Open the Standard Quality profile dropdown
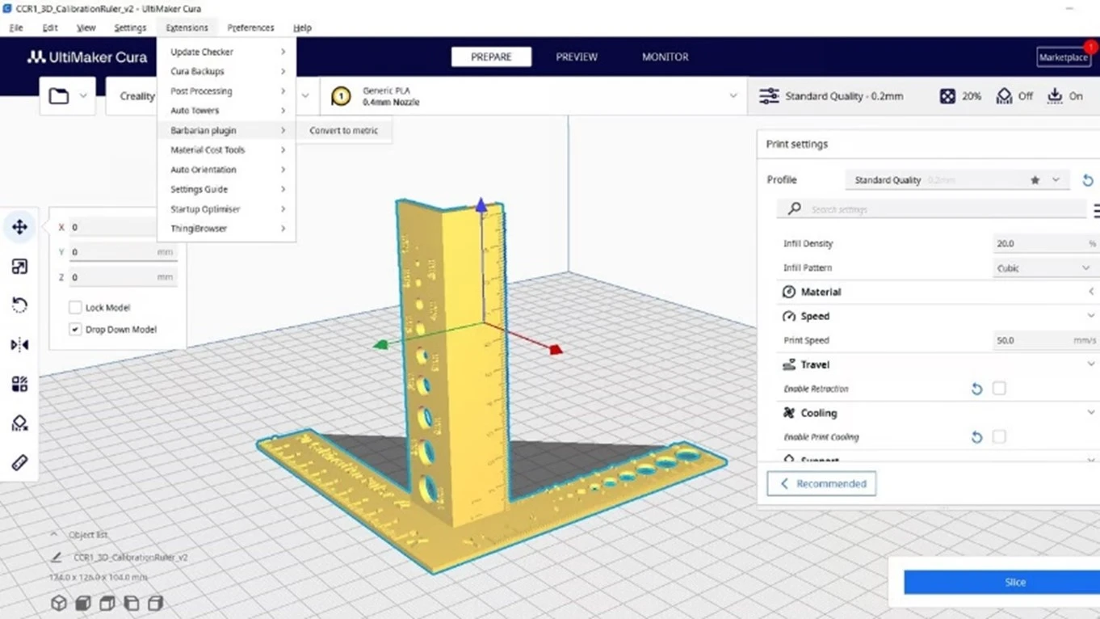 point(958,180)
